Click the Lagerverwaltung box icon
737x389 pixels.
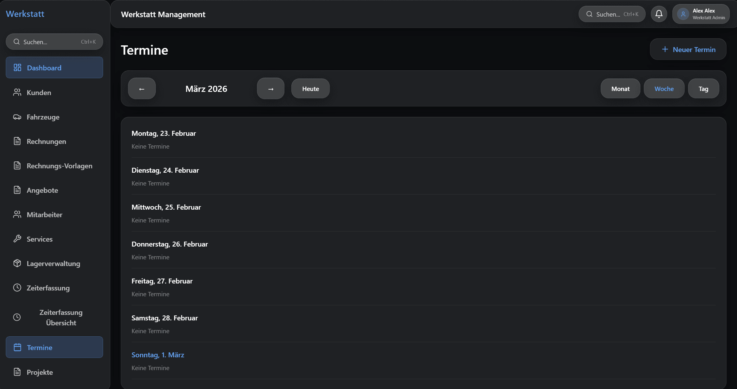coord(17,263)
